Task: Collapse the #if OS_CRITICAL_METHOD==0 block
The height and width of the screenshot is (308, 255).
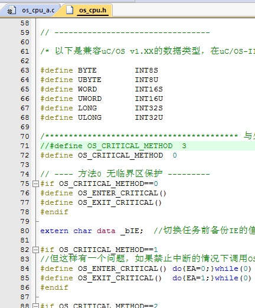Action: tap(35, 184)
